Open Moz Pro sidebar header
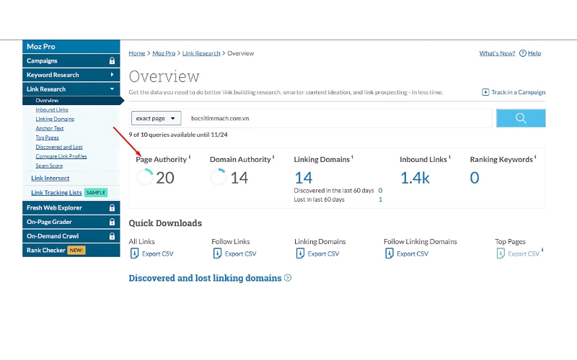 tap(71, 47)
